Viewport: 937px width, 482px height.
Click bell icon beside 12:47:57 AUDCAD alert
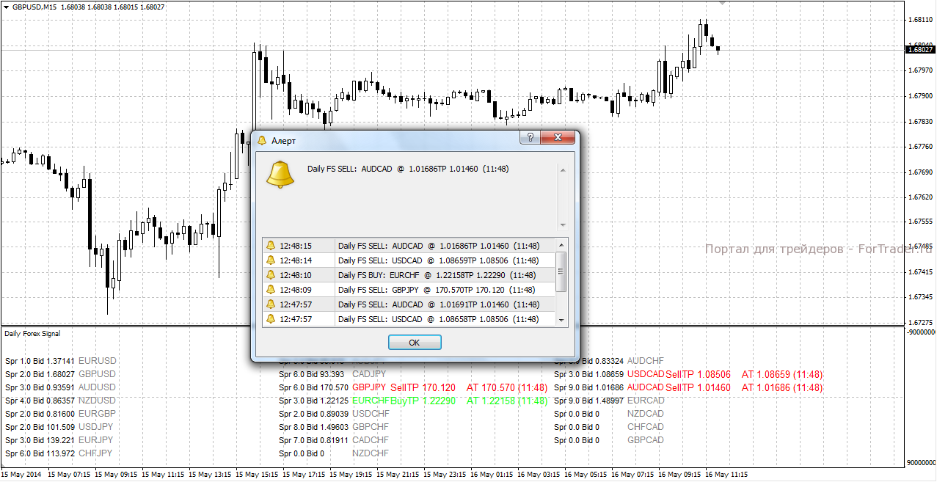[270, 304]
